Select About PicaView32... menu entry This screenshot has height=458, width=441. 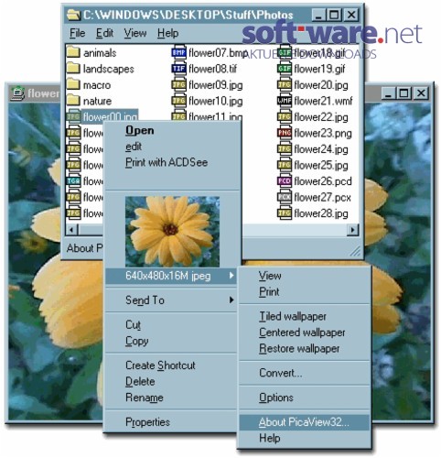[x=304, y=422]
